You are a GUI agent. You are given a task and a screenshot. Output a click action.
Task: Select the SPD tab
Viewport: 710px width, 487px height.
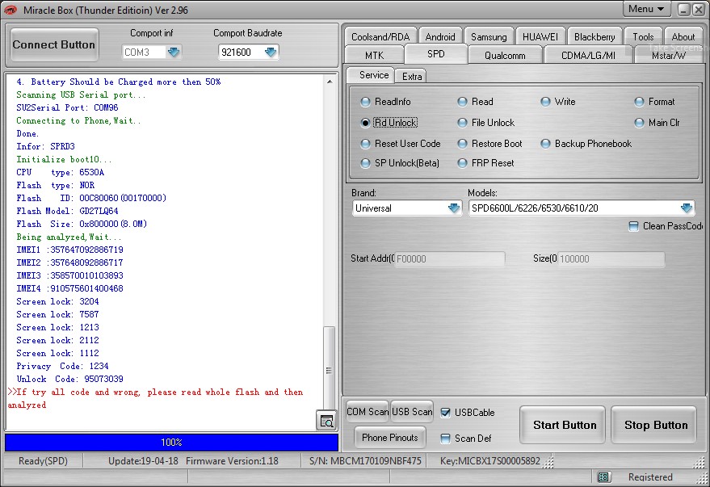435,54
